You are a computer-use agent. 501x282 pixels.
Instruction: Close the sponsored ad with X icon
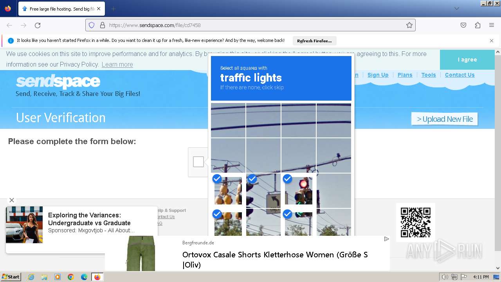pos(12,200)
